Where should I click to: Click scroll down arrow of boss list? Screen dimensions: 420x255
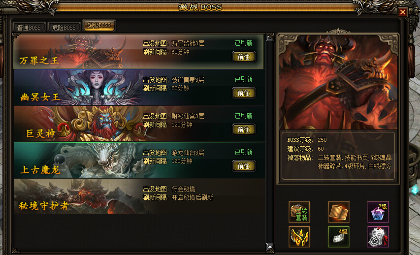[x=269, y=247]
